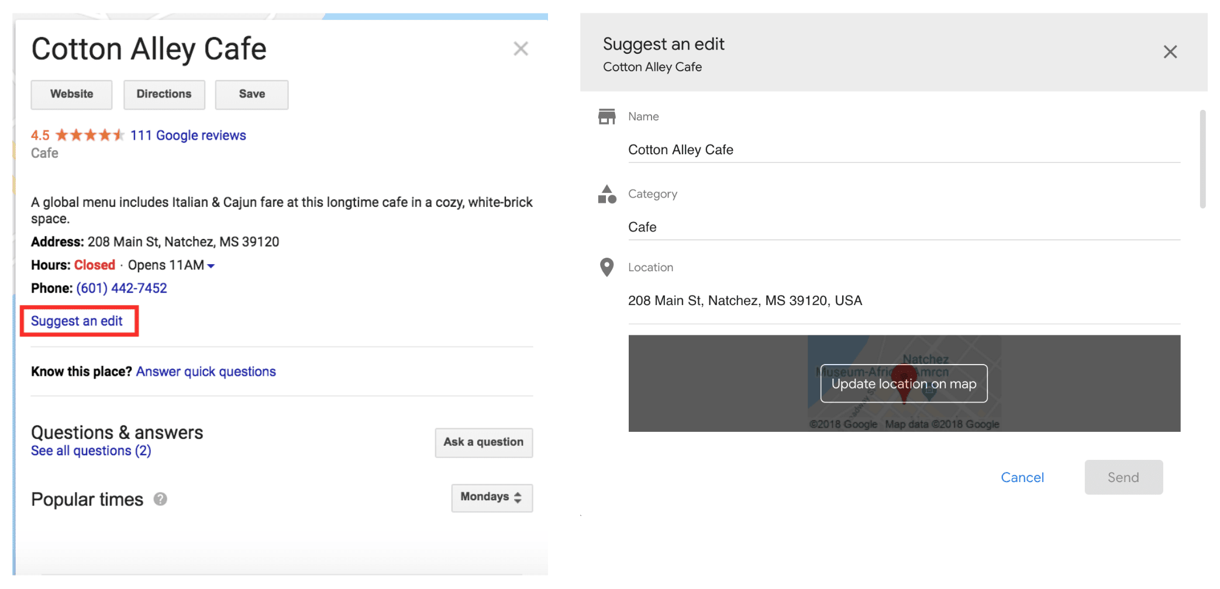Click the storefront icon beside Name
Screen dimensions: 1220x589
pos(607,116)
